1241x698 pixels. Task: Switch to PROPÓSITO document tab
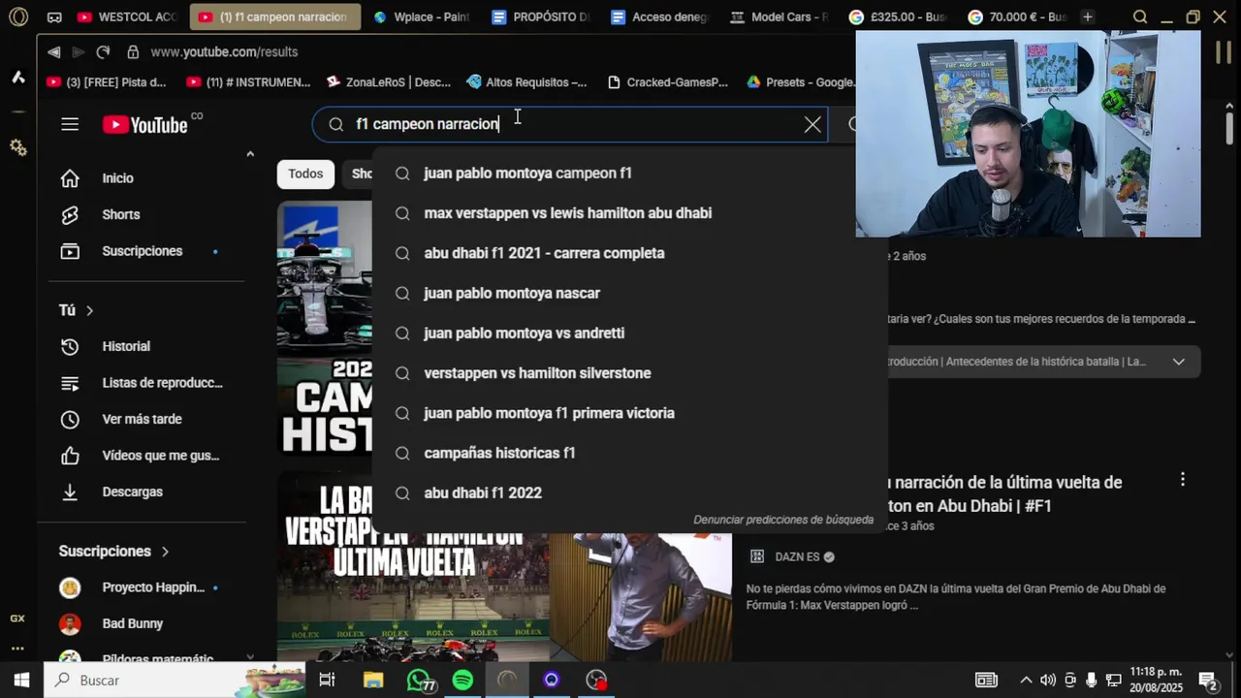[x=541, y=17]
